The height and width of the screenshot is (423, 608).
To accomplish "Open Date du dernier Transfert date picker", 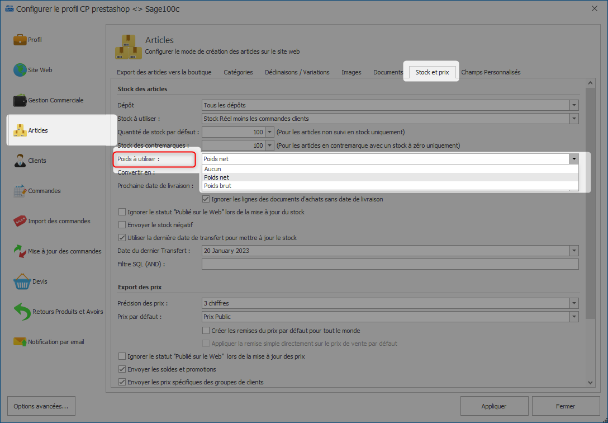I will coord(574,251).
